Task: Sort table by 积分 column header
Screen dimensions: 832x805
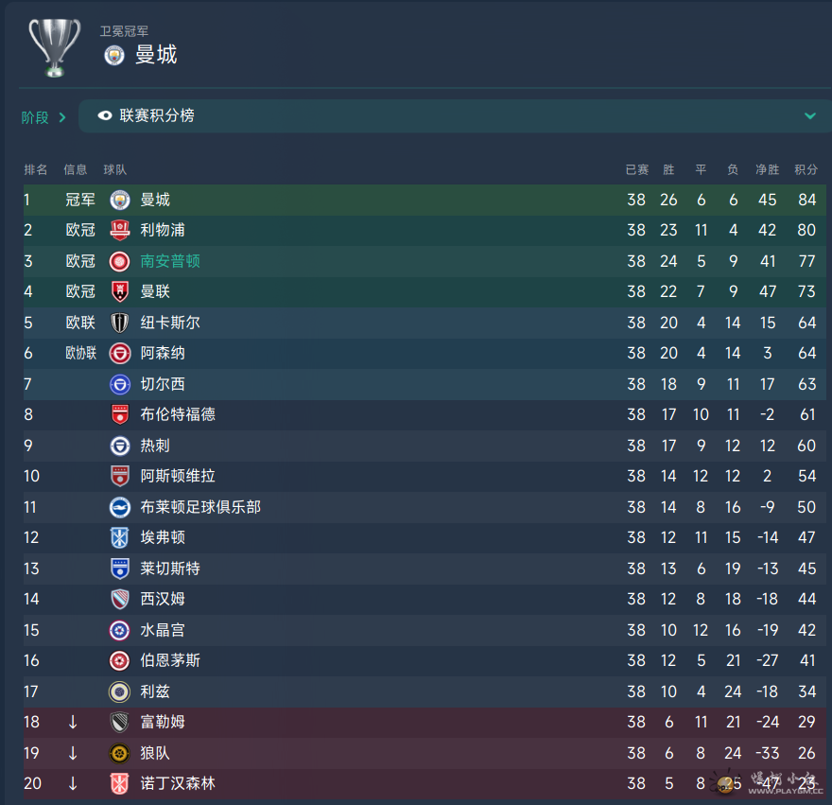Action: coord(806,169)
